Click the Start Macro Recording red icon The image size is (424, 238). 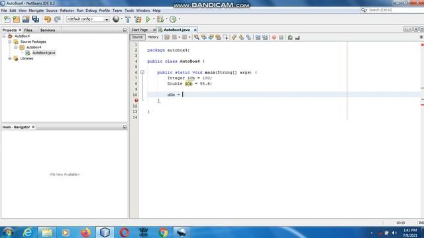click(x=274, y=38)
